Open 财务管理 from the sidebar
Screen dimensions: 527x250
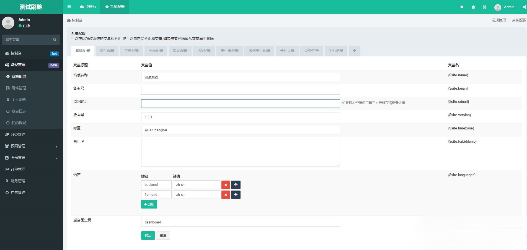pos(18,181)
